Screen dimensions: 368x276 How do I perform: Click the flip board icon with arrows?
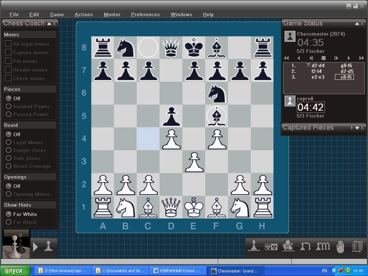[357, 247]
